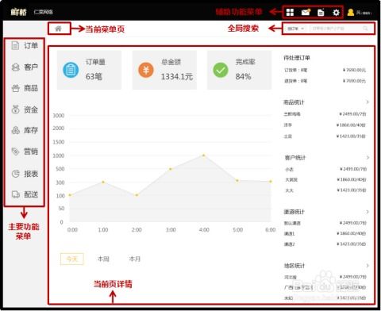Click the orange yen 总金额 icon

pyautogui.click(x=146, y=70)
